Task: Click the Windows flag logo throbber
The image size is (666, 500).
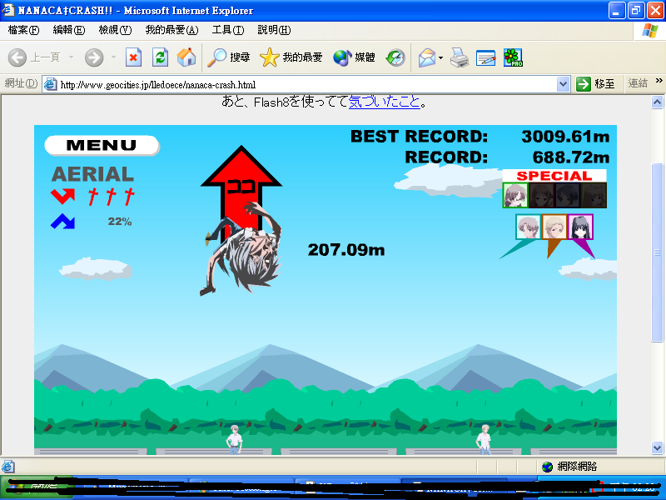Action: click(x=650, y=31)
